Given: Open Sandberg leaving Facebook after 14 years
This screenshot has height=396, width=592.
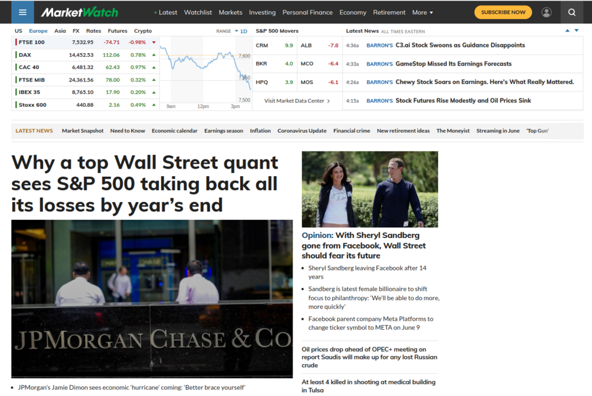Looking at the screenshot, I should (x=367, y=272).
